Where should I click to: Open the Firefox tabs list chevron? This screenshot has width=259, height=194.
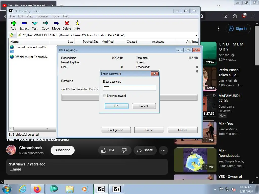pos(218,6)
